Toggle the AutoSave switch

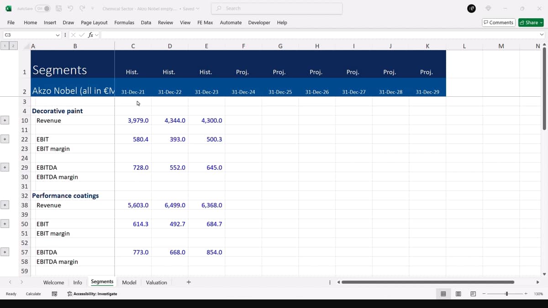coord(43,8)
